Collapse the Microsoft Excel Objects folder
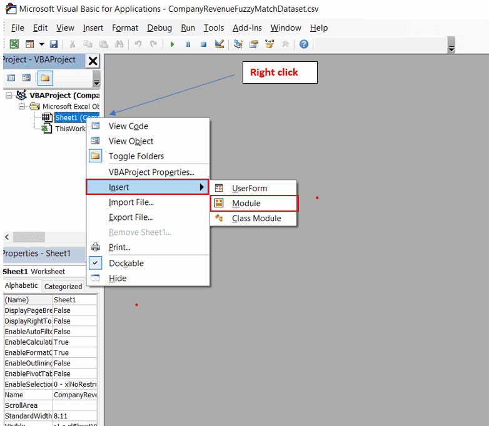 click(x=21, y=107)
